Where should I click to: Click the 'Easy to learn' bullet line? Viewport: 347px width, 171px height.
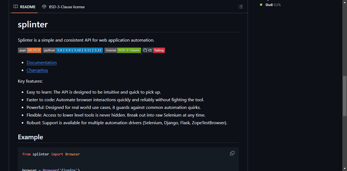tap(94, 92)
